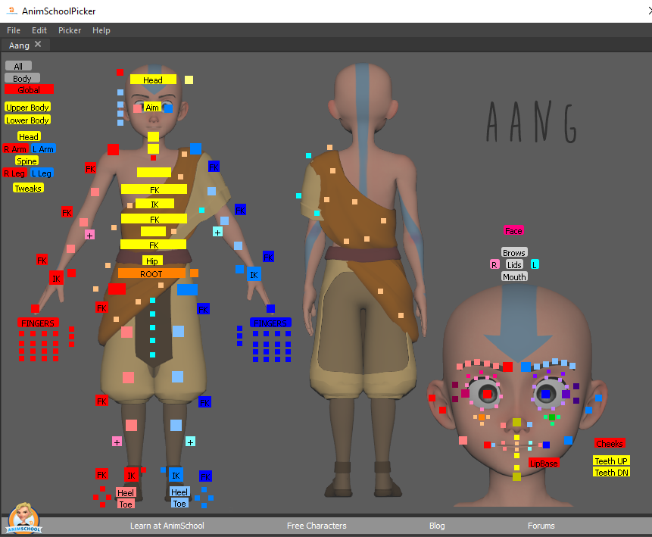This screenshot has height=537, width=652.
Task: Select the blue FINGERS control
Action: tap(270, 323)
